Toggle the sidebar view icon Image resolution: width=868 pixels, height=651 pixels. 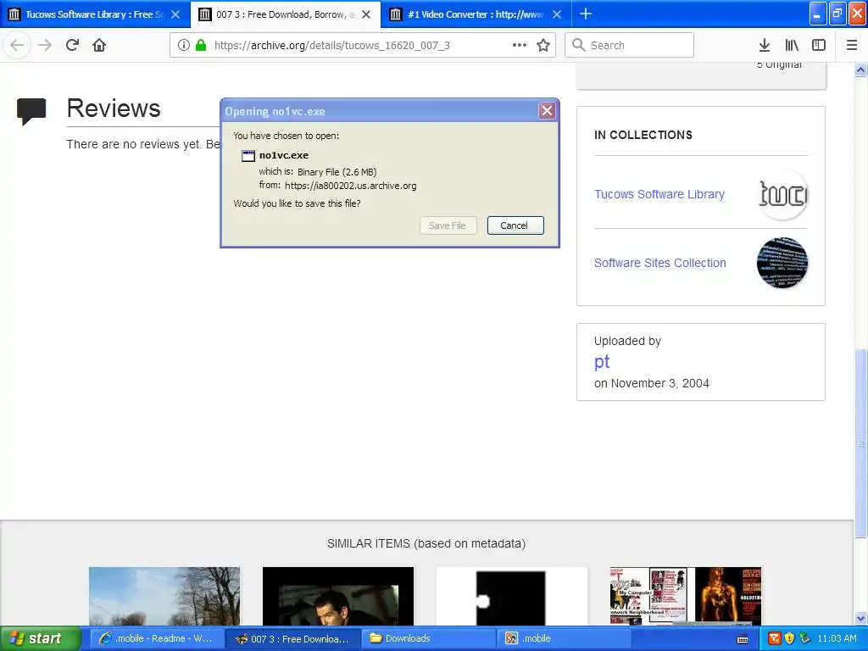(x=819, y=46)
